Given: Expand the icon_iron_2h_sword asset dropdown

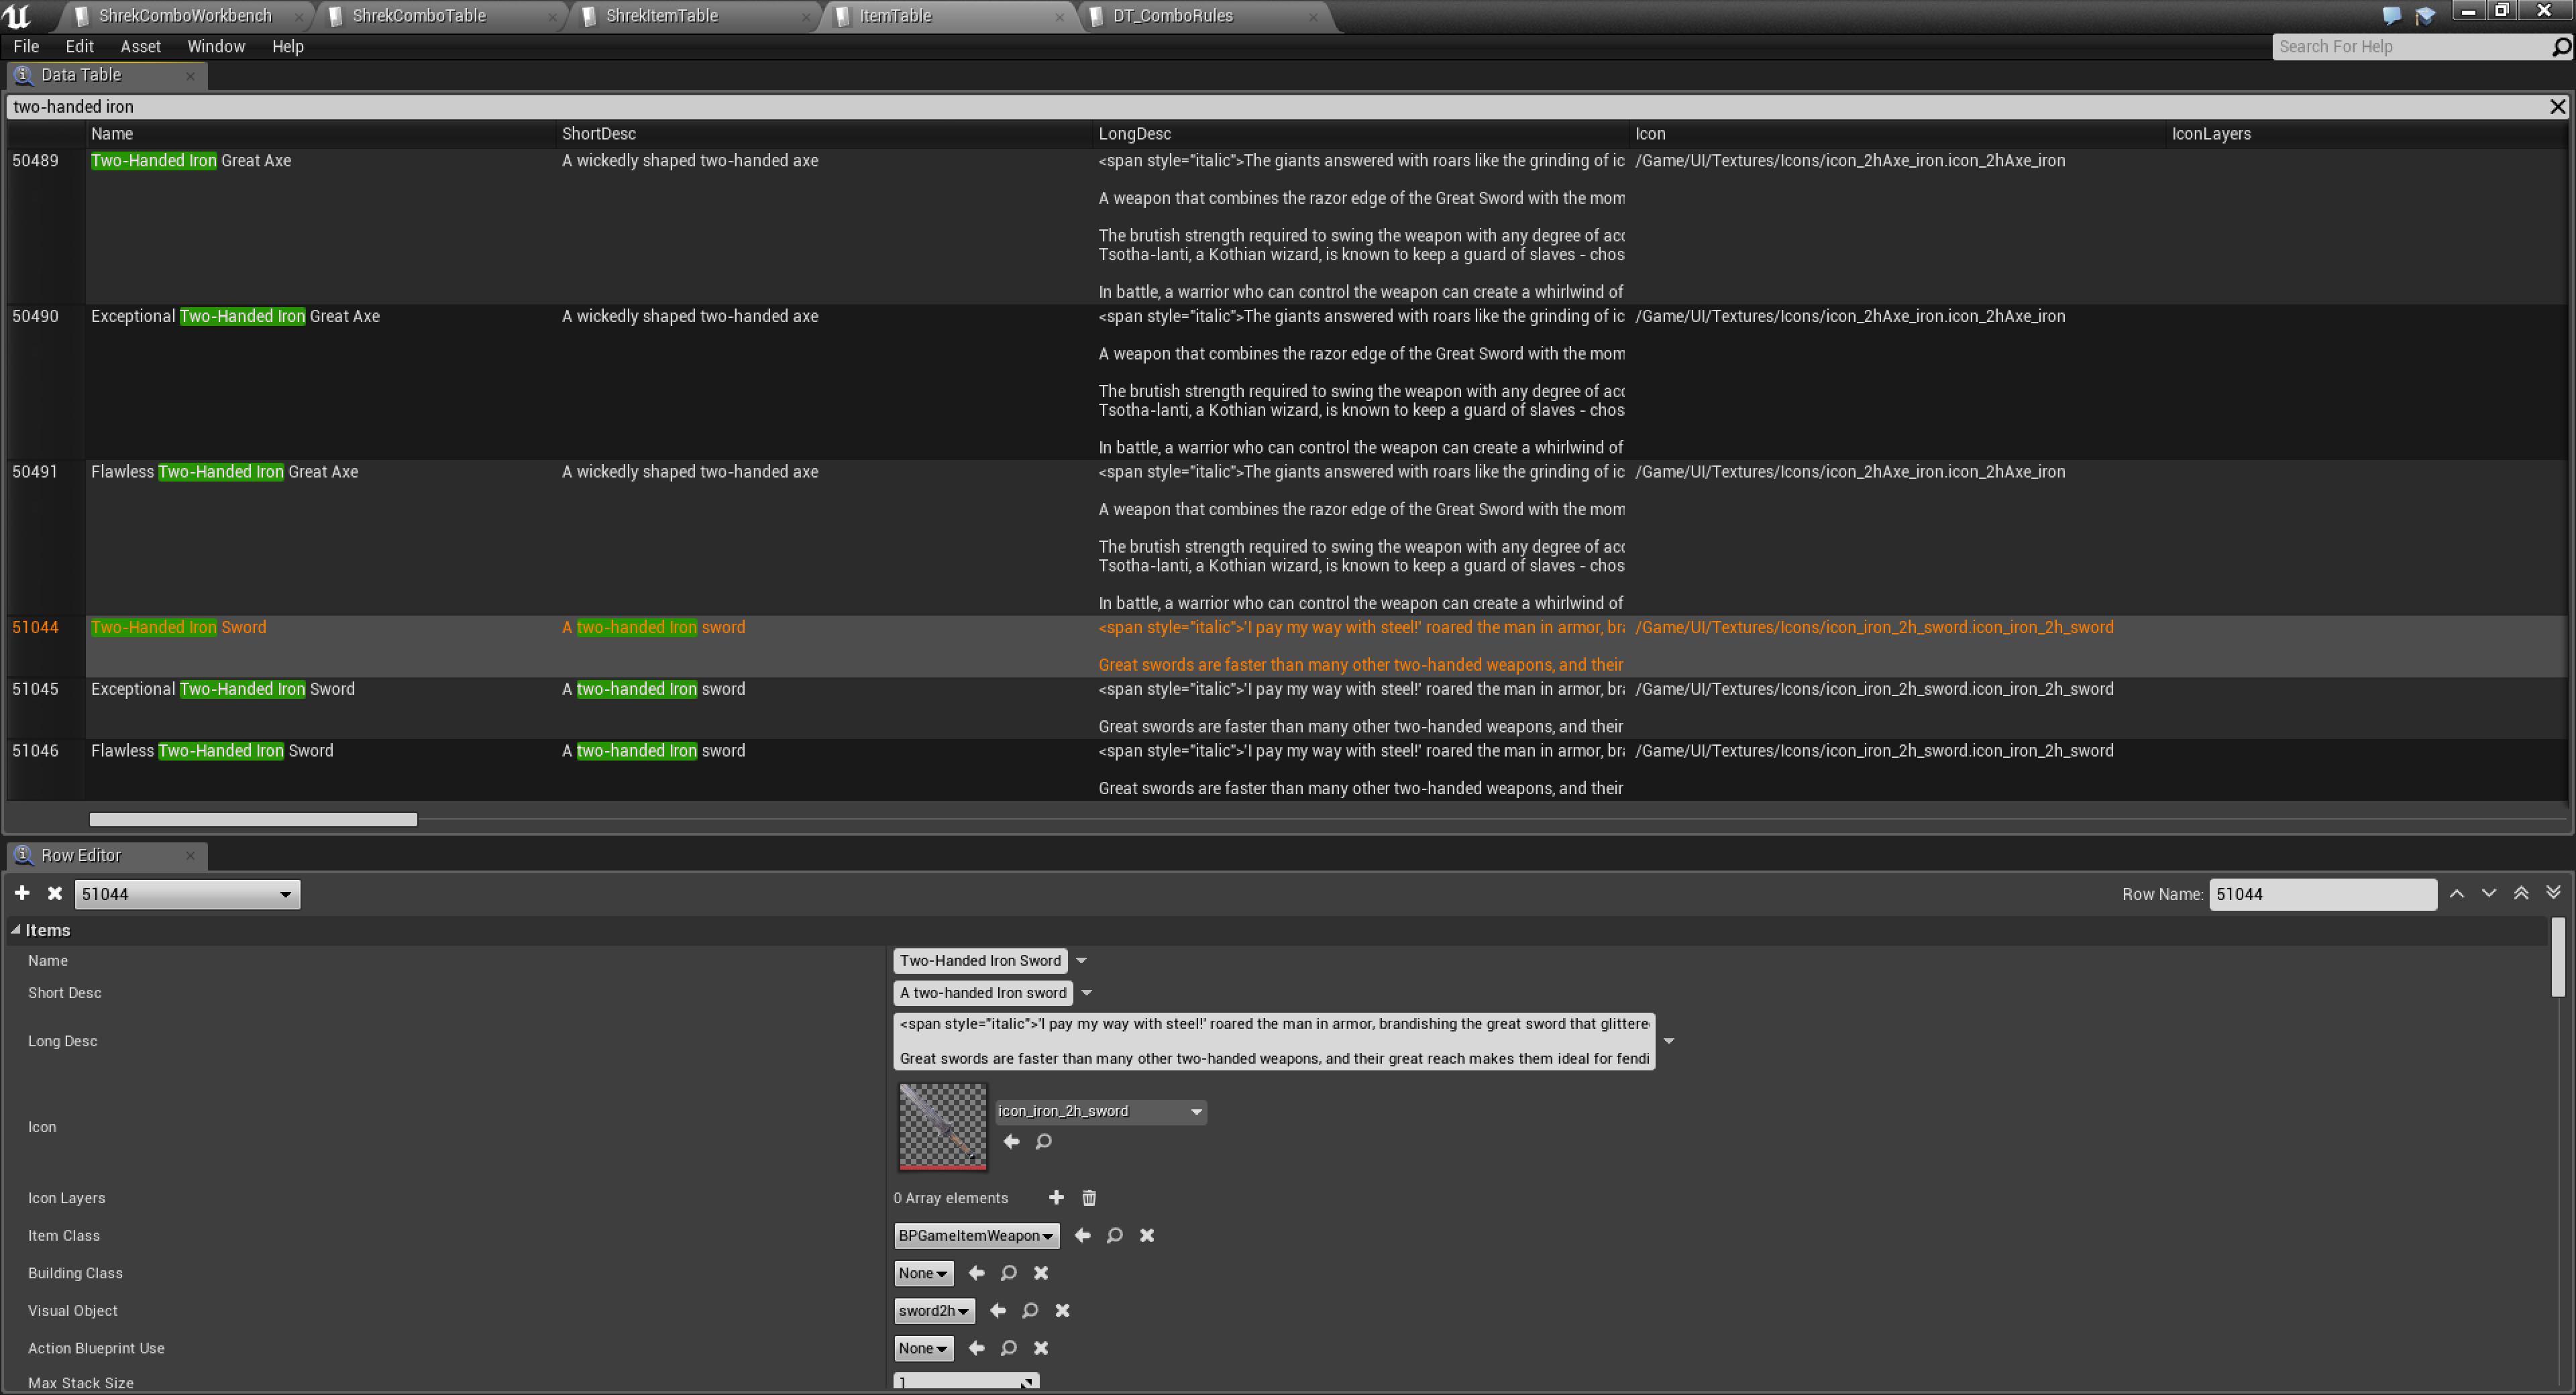Looking at the screenshot, I should [1195, 1111].
